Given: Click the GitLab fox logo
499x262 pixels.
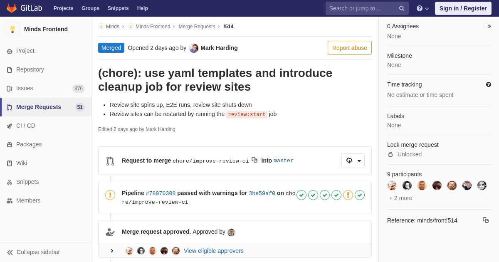Looking at the screenshot, I should point(12,8).
